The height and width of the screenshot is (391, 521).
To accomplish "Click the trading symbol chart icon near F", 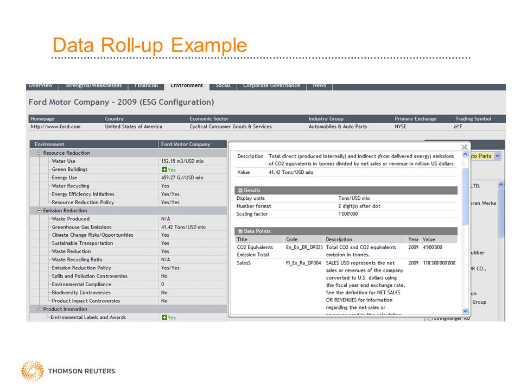I will (x=455, y=127).
